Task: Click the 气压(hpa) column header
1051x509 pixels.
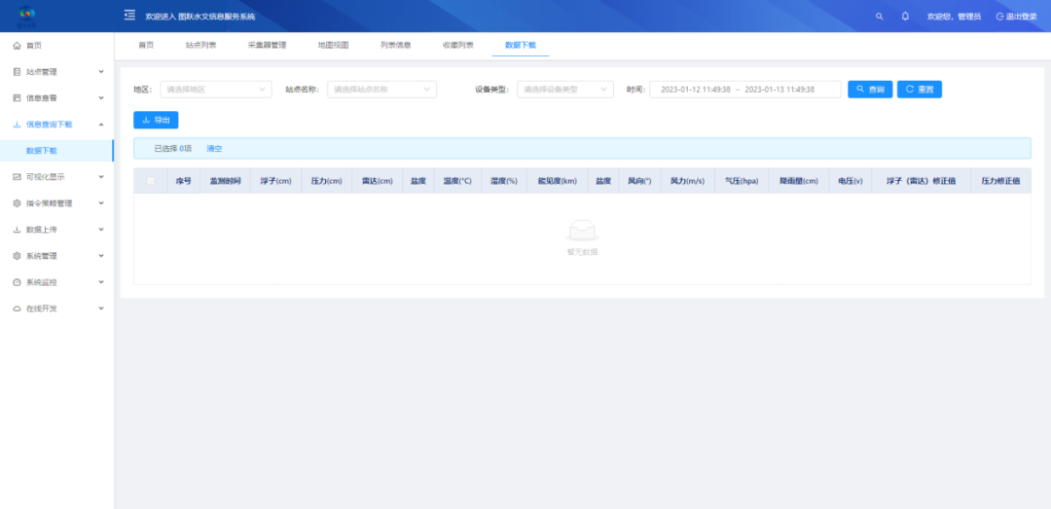Action: pos(742,181)
